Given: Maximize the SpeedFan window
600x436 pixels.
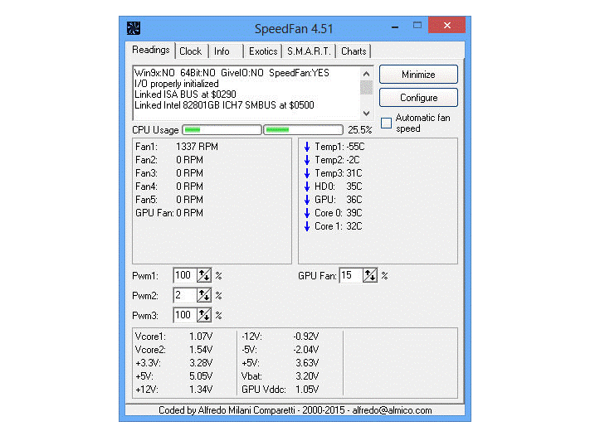Looking at the screenshot, I should coord(417,25).
